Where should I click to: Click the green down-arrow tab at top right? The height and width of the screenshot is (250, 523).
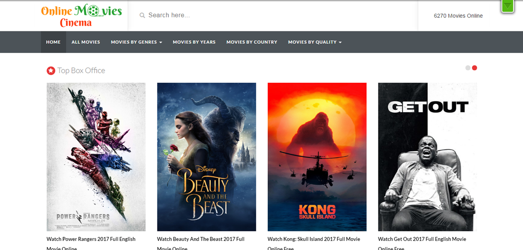[507, 6]
